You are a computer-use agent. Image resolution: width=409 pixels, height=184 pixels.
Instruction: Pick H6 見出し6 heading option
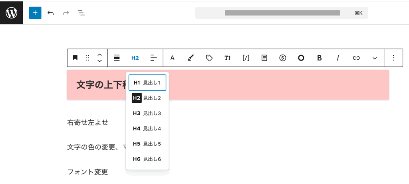[x=147, y=159]
